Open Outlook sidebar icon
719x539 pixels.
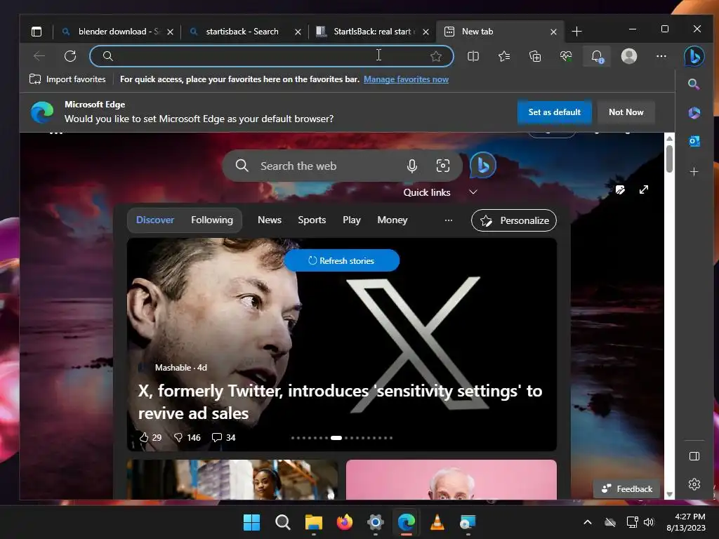coord(694,142)
